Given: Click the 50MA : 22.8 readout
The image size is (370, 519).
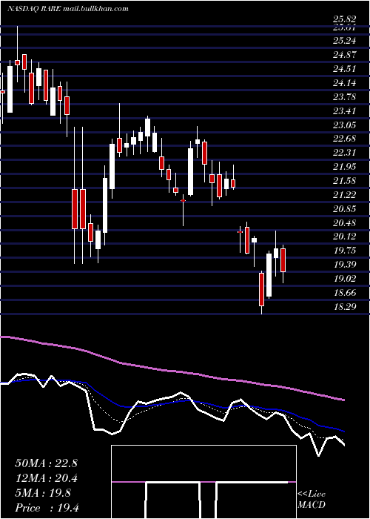Looking at the screenshot, I should 46,463.
